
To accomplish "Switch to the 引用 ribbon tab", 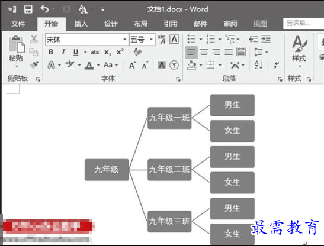I will (x=171, y=24).
